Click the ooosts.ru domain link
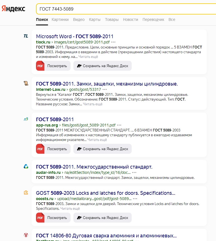 (45, 199)
